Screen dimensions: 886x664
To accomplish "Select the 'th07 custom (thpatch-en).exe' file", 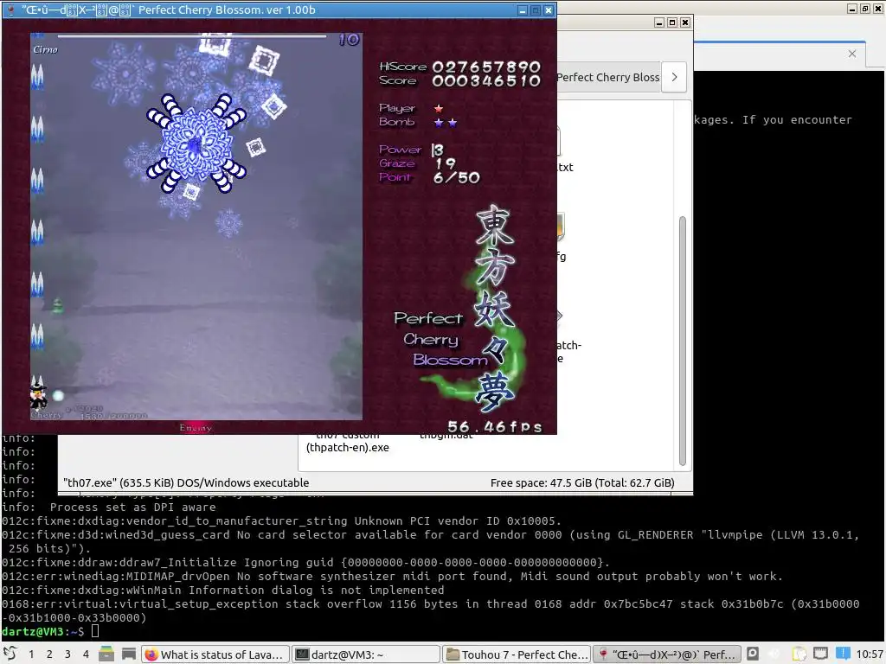I will point(348,442).
